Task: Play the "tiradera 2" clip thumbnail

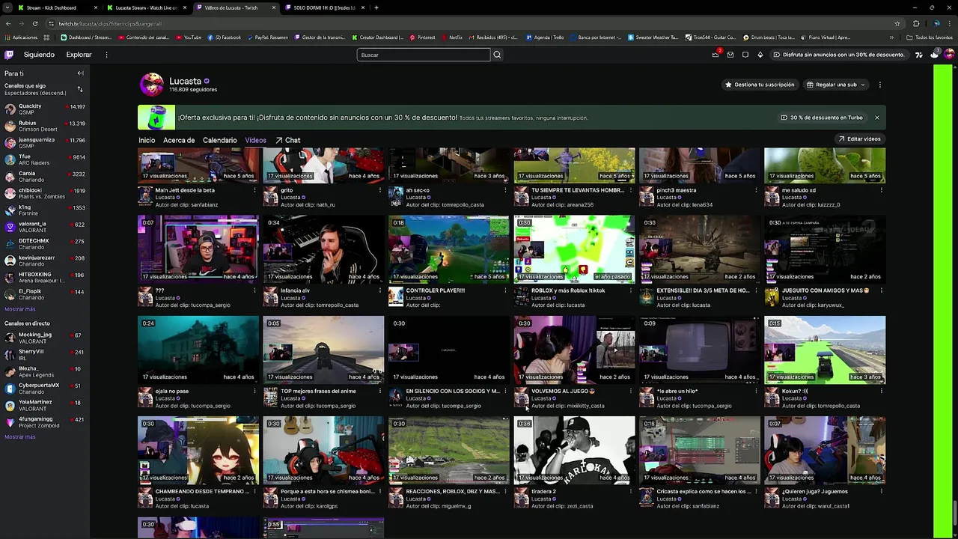Action: point(574,450)
